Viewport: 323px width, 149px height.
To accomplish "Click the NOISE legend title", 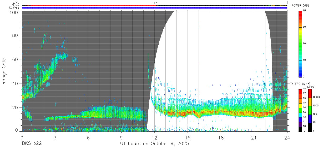I will [x=311, y=87].
